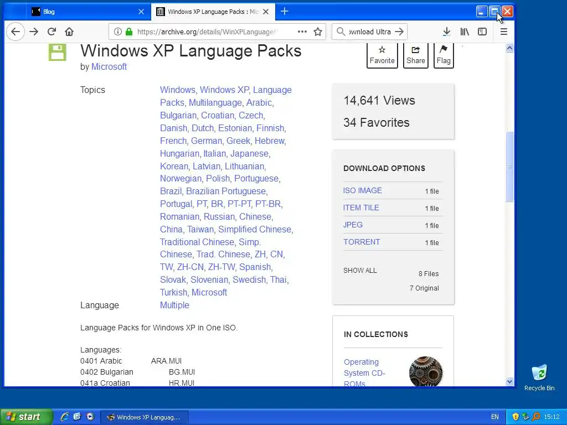Click the EN language indicator in taskbar
Viewport: 567px width, 425px height.
point(494,417)
